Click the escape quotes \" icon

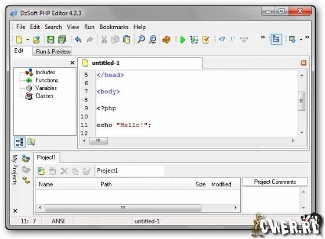233,39
